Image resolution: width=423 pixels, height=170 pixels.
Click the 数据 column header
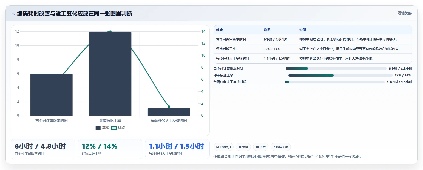click(x=267, y=30)
